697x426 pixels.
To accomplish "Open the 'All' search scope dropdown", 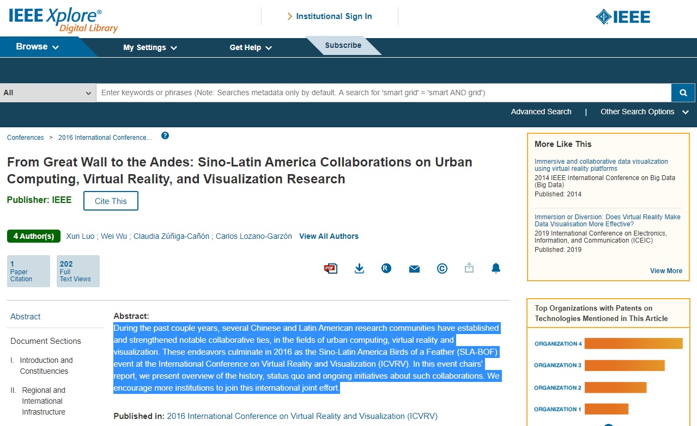I will click(x=48, y=93).
